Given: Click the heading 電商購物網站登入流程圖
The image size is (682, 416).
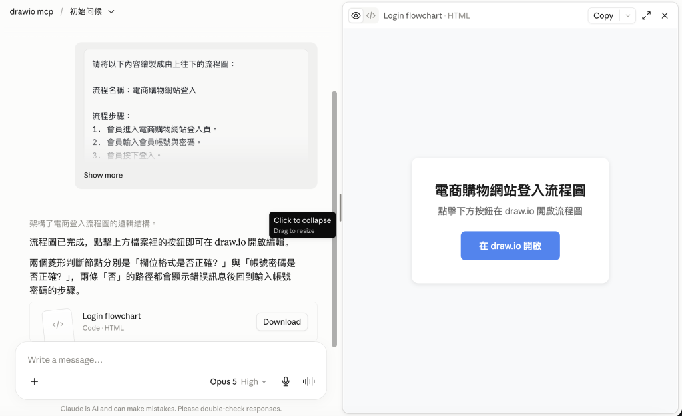Looking at the screenshot, I should pyautogui.click(x=510, y=190).
